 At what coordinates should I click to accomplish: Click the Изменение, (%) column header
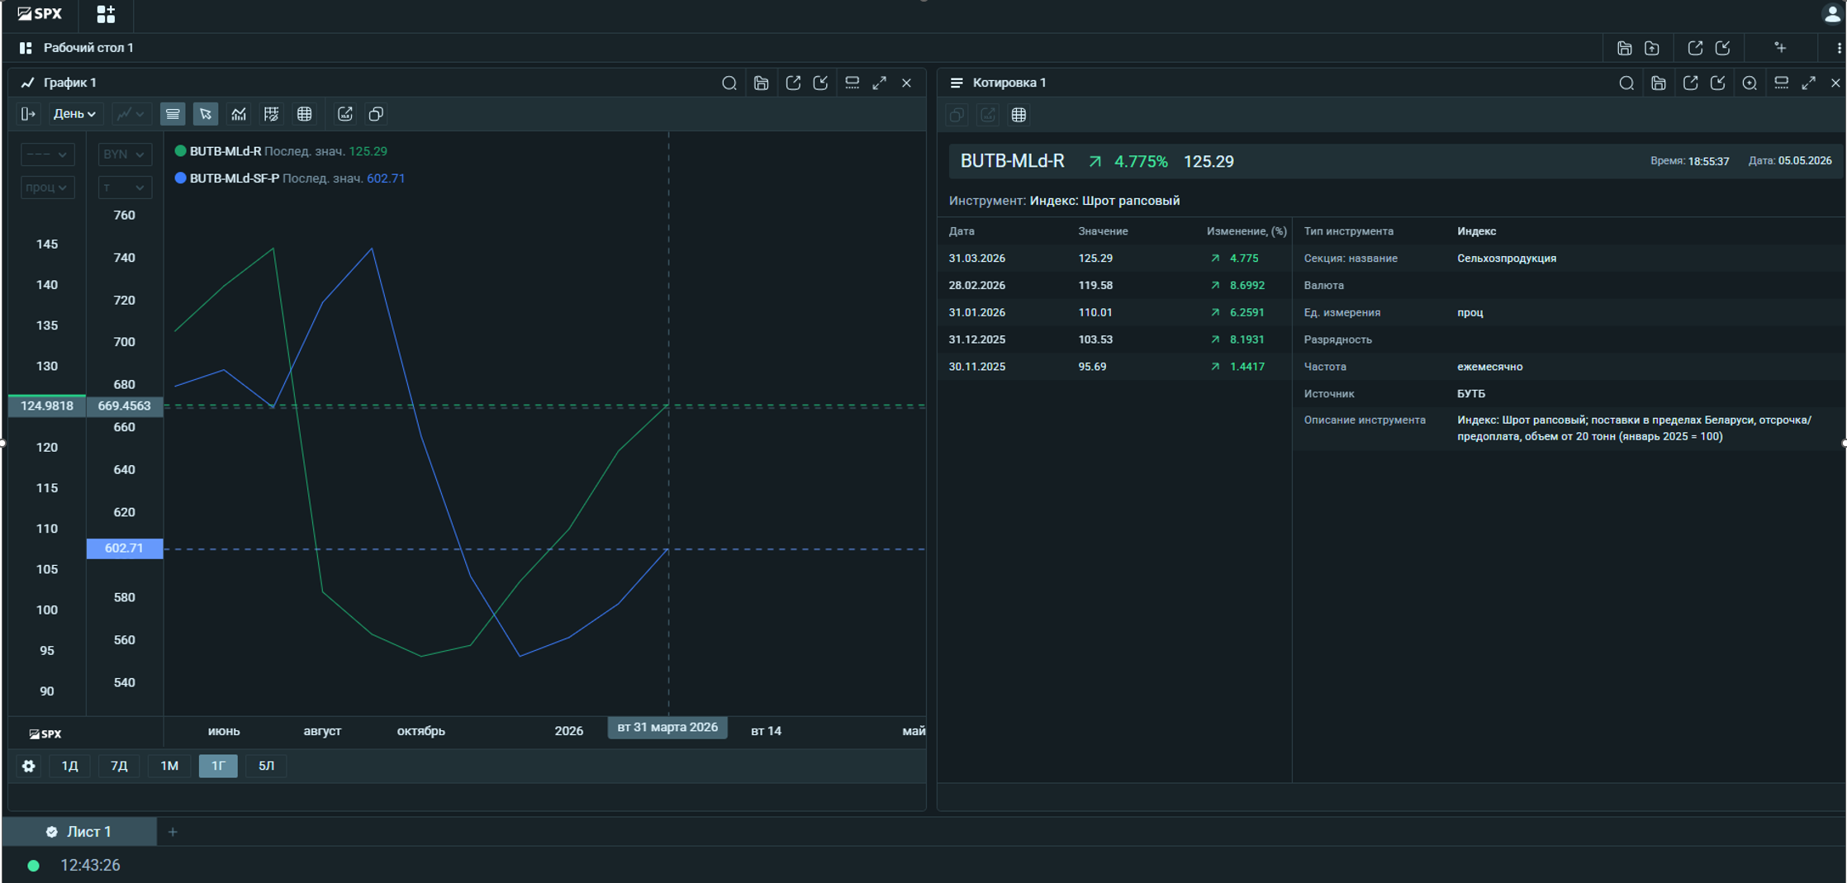pyautogui.click(x=1246, y=231)
